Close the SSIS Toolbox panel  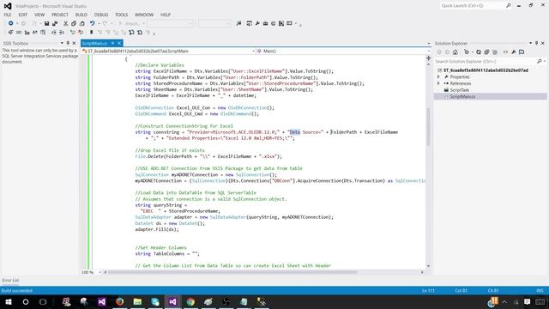coord(74,43)
